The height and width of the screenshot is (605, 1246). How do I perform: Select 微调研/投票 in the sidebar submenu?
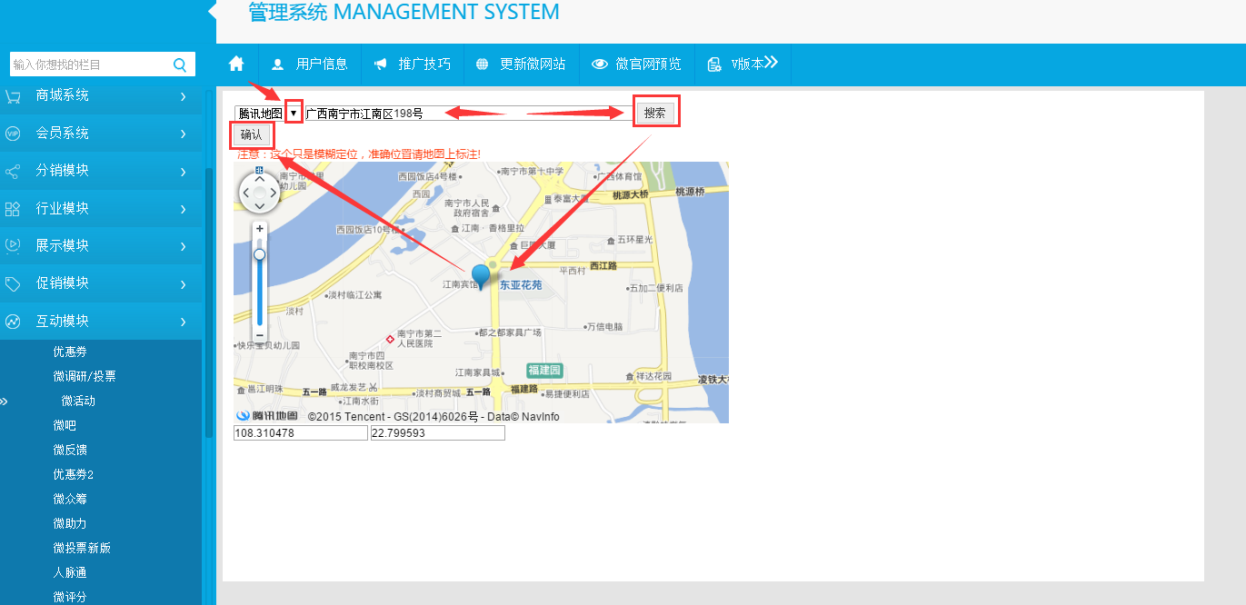85,376
